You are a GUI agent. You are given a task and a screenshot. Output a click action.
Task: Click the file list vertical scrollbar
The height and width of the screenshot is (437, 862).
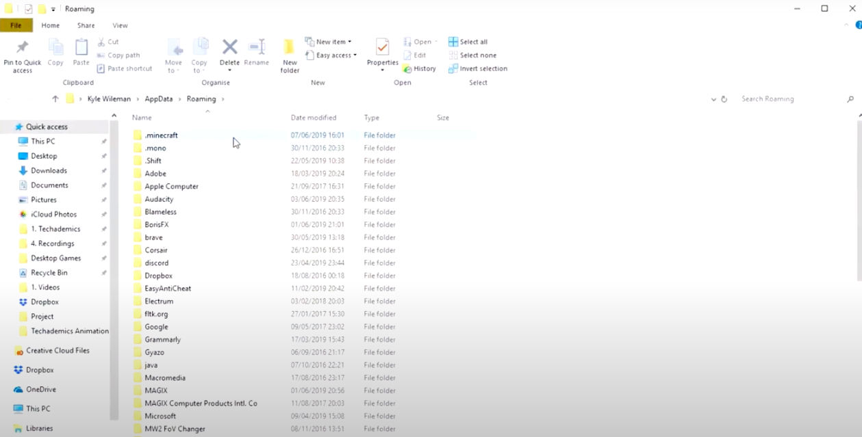859,200
